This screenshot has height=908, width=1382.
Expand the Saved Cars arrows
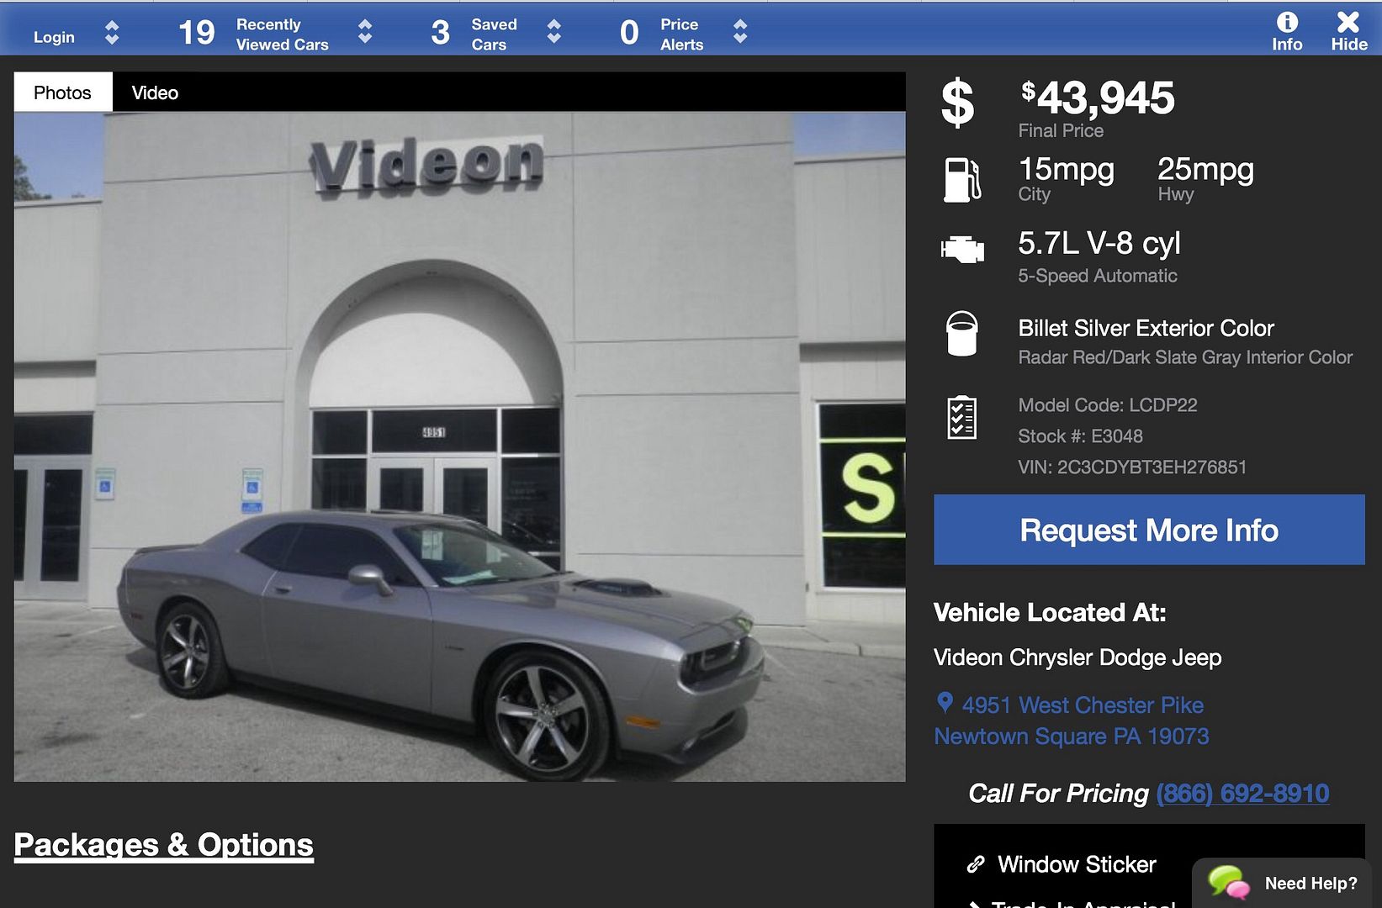[x=553, y=32]
